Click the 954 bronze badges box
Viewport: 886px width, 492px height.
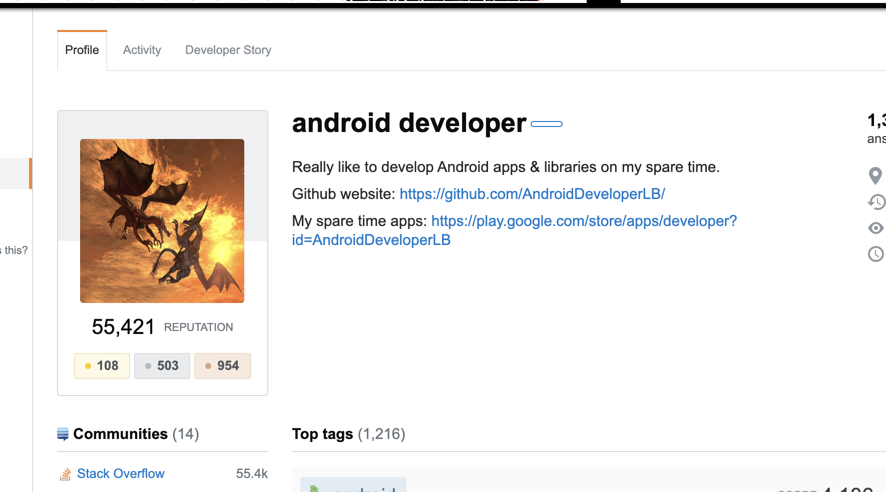click(223, 366)
